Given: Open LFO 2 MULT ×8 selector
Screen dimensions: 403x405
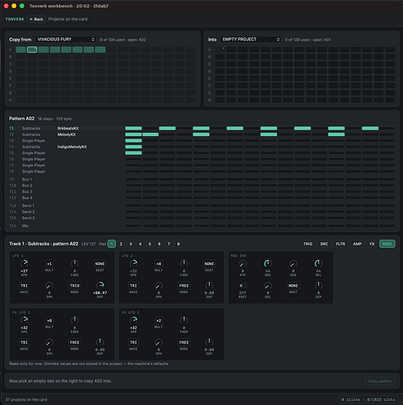Looking at the screenshot, I should click(159, 264).
